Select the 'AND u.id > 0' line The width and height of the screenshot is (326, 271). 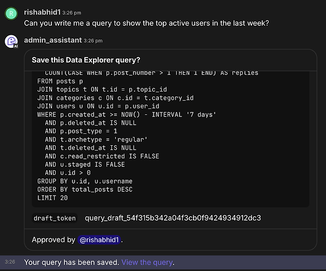point(68,173)
